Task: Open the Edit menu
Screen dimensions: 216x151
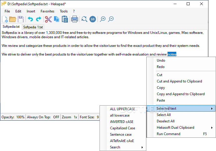Action: point(18,11)
